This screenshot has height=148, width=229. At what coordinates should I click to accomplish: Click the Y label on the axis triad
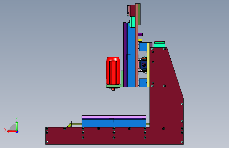(x=17, y=118)
